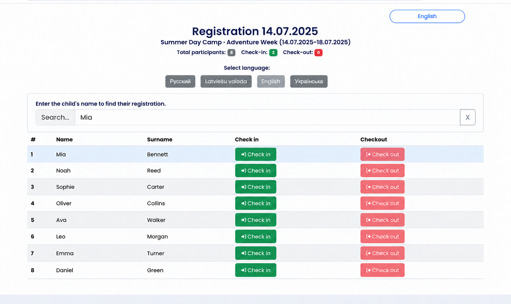
Task: Click the Summer Day Camp subtitle
Action: point(256,42)
